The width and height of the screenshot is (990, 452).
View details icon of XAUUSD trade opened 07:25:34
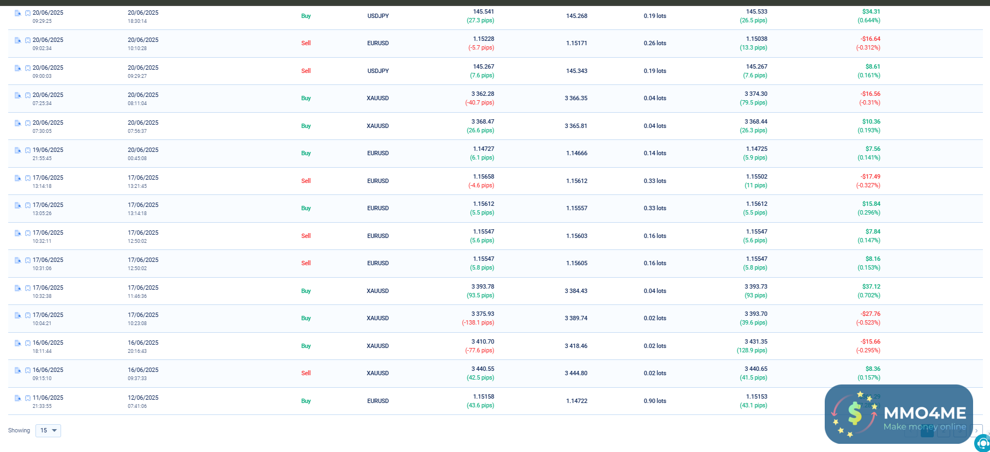tap(17, 95)
